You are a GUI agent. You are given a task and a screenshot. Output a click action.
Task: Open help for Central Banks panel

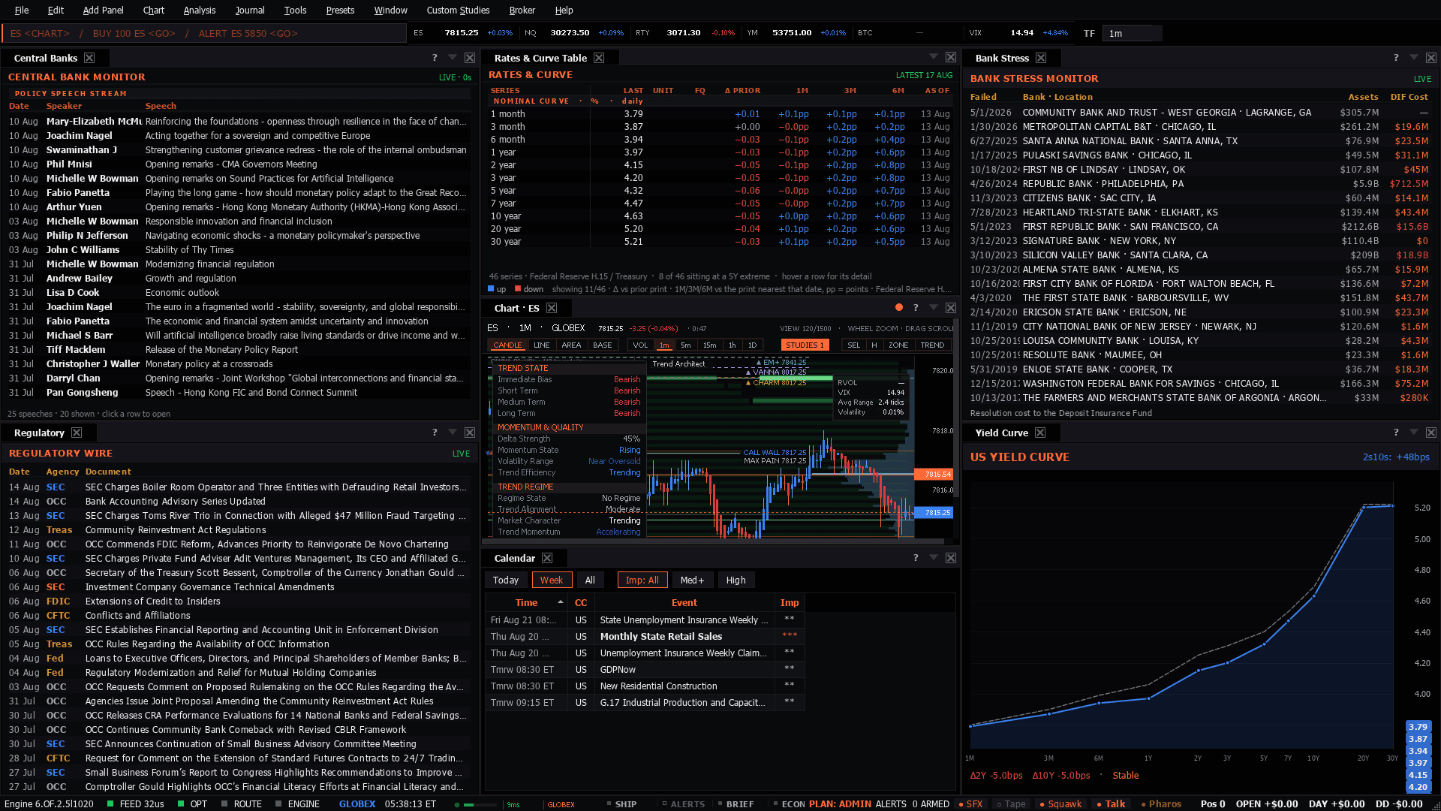tap(435, 58)
